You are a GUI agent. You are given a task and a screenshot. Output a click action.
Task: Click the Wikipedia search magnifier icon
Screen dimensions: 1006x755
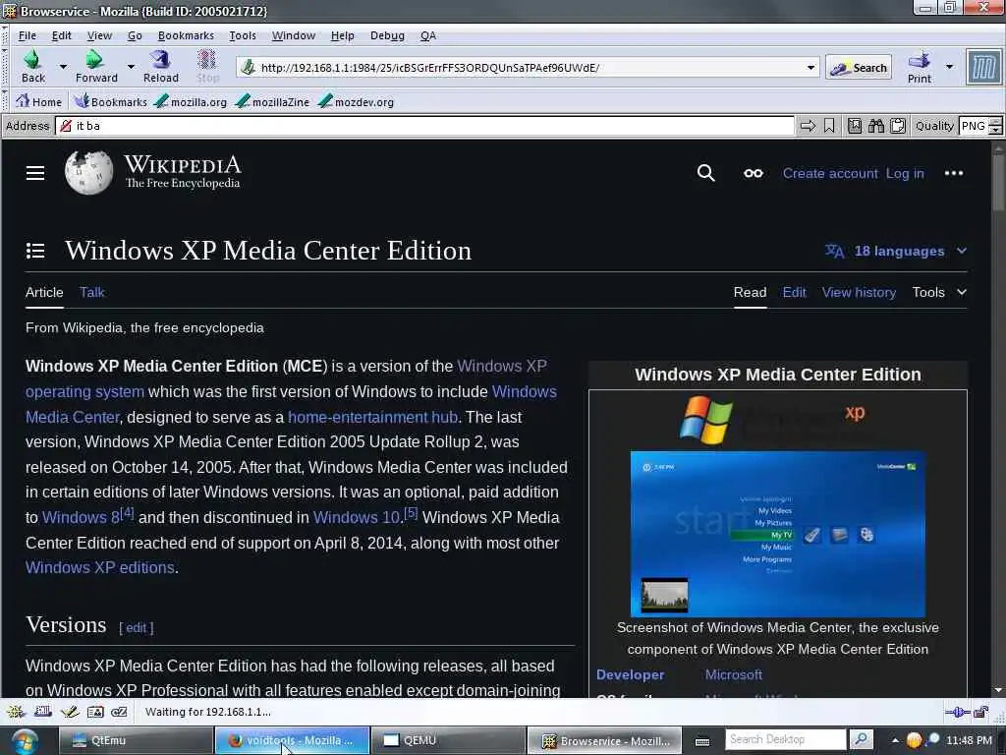coord(705,173)
